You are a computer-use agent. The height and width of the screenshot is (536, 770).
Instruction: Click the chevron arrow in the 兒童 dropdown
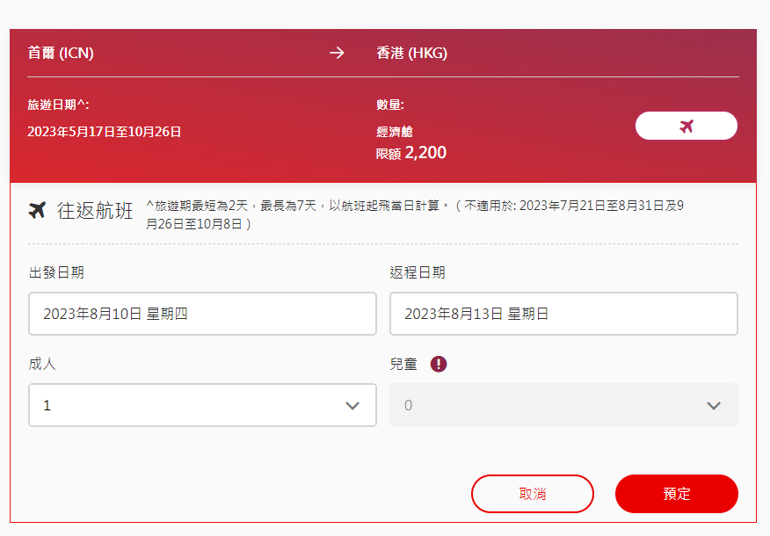point(714,405)
